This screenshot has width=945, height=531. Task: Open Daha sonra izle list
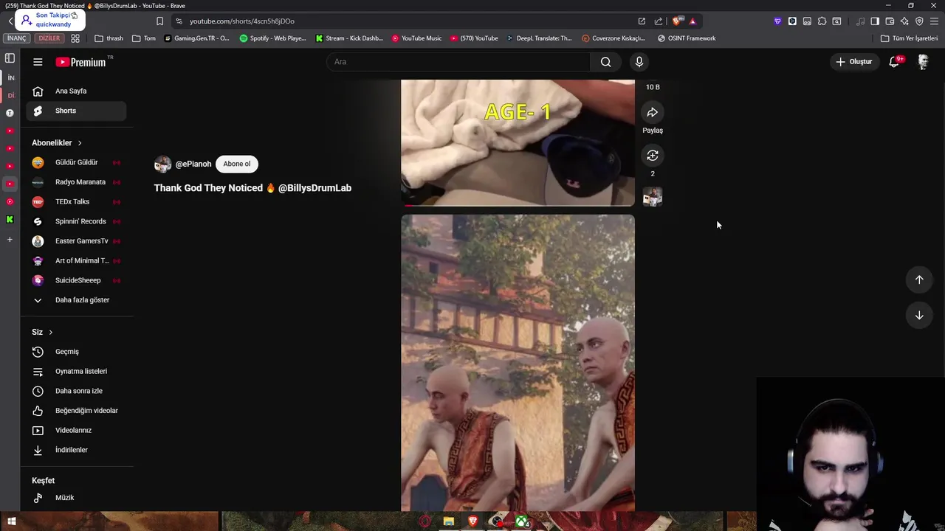[x=76, y=391]
